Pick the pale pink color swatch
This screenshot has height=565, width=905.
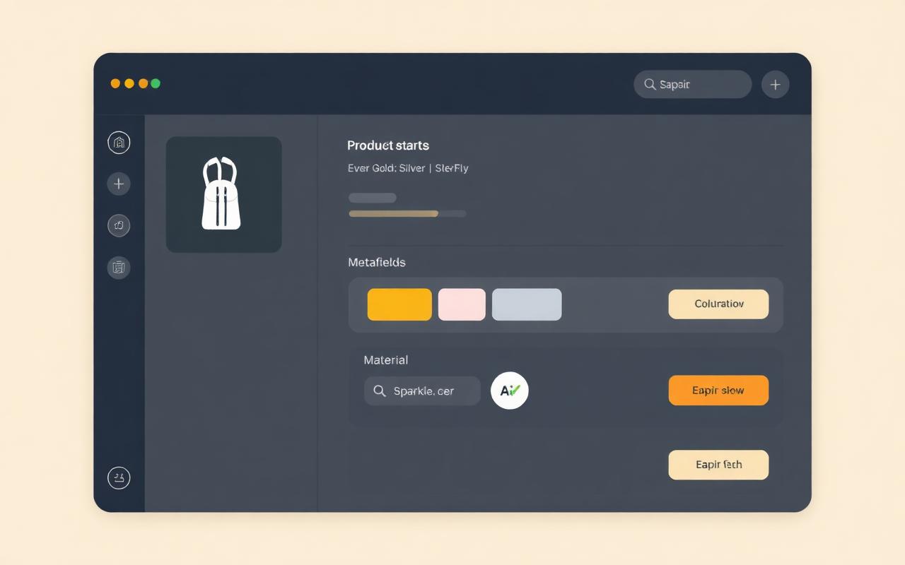click(x=462, y=304)
